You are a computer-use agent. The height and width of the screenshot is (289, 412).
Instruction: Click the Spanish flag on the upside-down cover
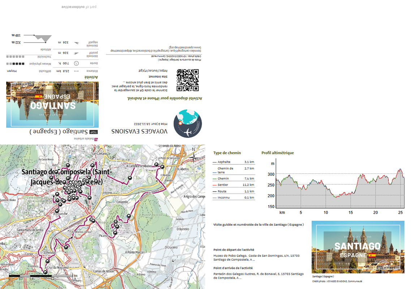click(x=38, y=96)
